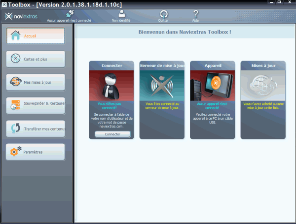Viewport: 296px width, 224px height.
Task: Click the Non identifié user icon
Action: [122, 14]
